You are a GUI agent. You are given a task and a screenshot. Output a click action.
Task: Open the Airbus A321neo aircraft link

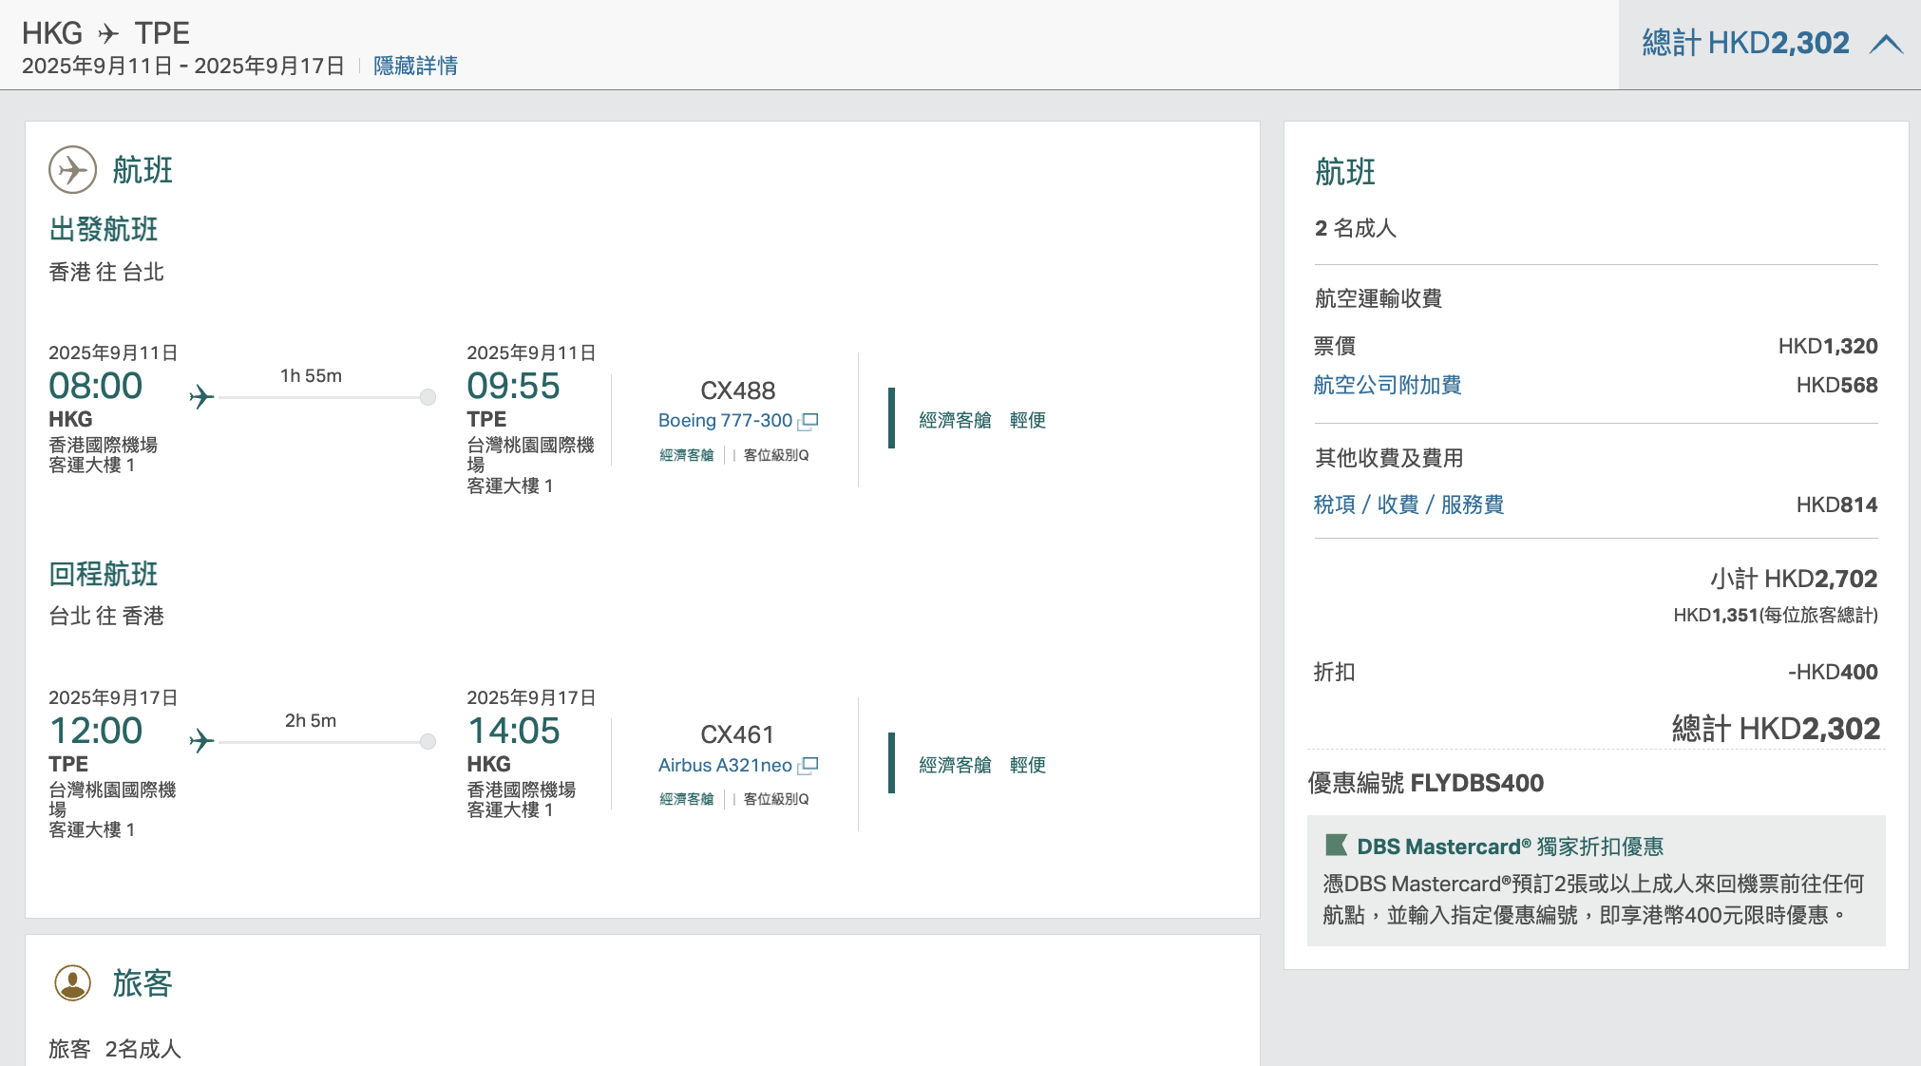[725, 765]
